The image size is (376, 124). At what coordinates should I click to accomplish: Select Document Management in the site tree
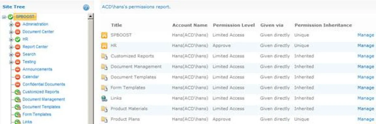tap(44, 99)
